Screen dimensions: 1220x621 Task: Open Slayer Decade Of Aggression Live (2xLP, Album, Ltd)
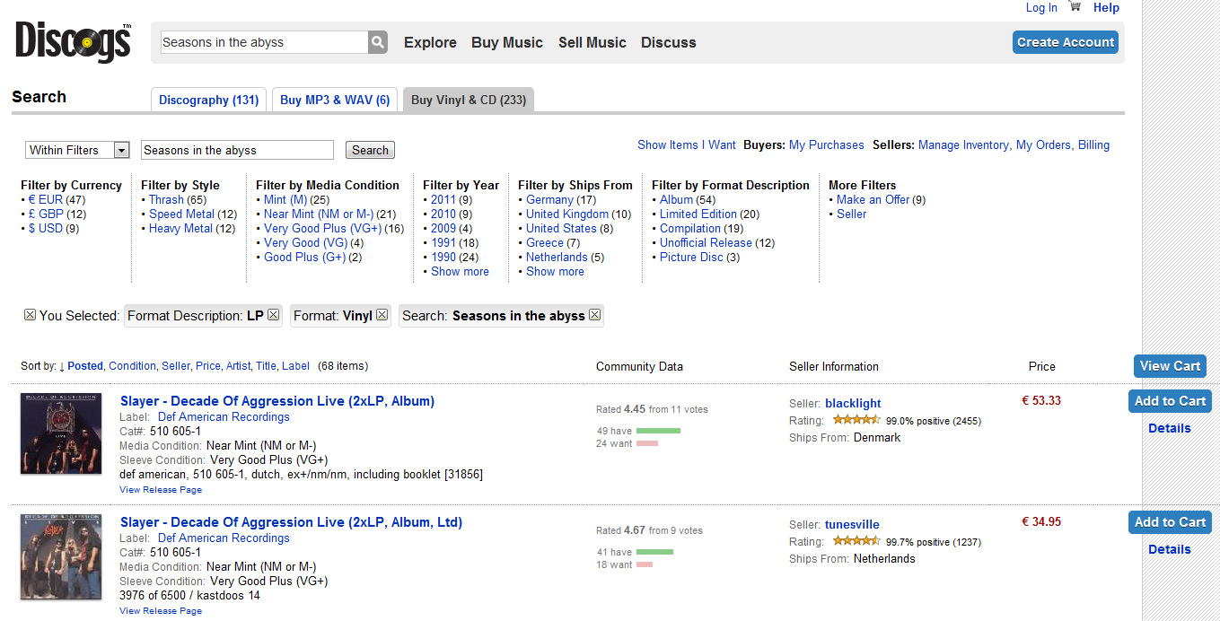tap(291, 522)
